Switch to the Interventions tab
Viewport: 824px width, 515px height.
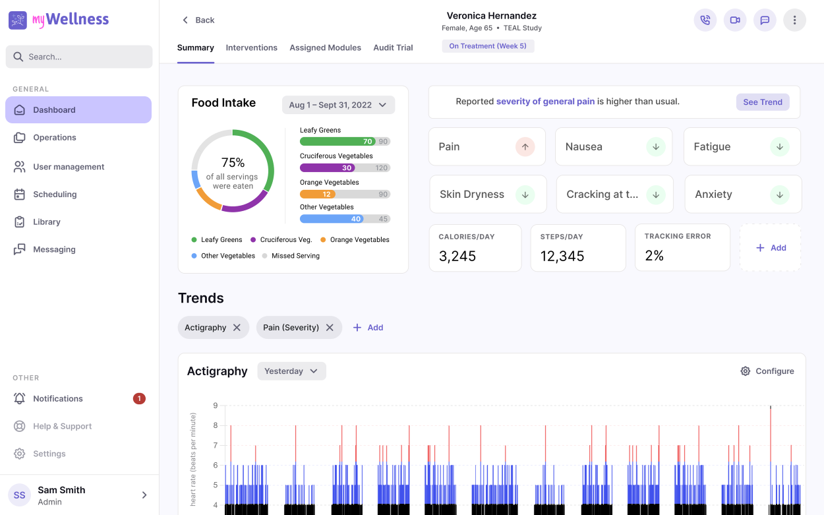point(251,47)
